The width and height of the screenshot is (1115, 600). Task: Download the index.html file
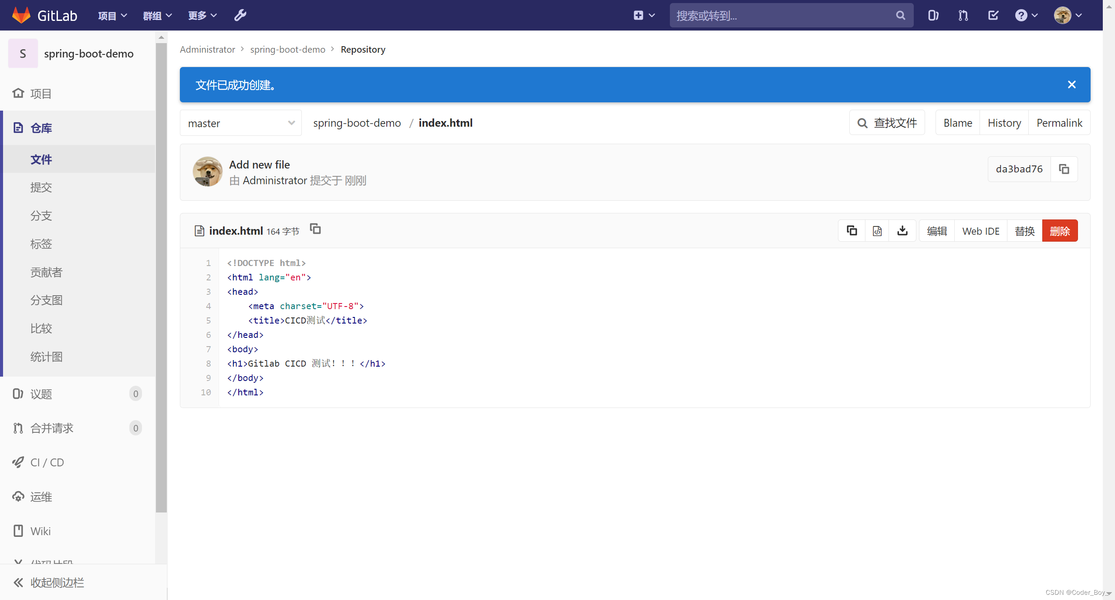click(x=902, y=230)
